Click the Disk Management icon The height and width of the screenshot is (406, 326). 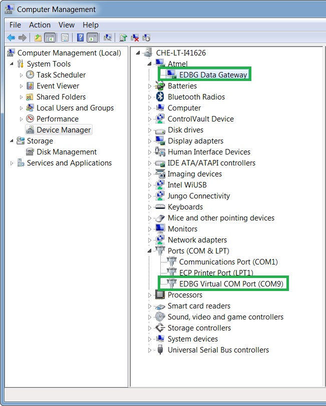(30, 151)
